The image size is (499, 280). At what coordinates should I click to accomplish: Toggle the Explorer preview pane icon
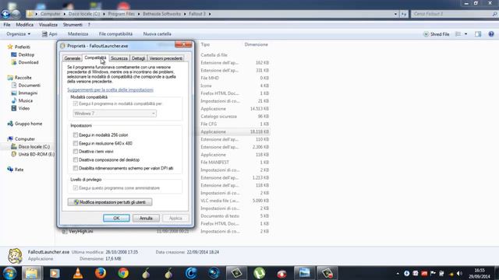pyautogui.click(x=478, y=34)
